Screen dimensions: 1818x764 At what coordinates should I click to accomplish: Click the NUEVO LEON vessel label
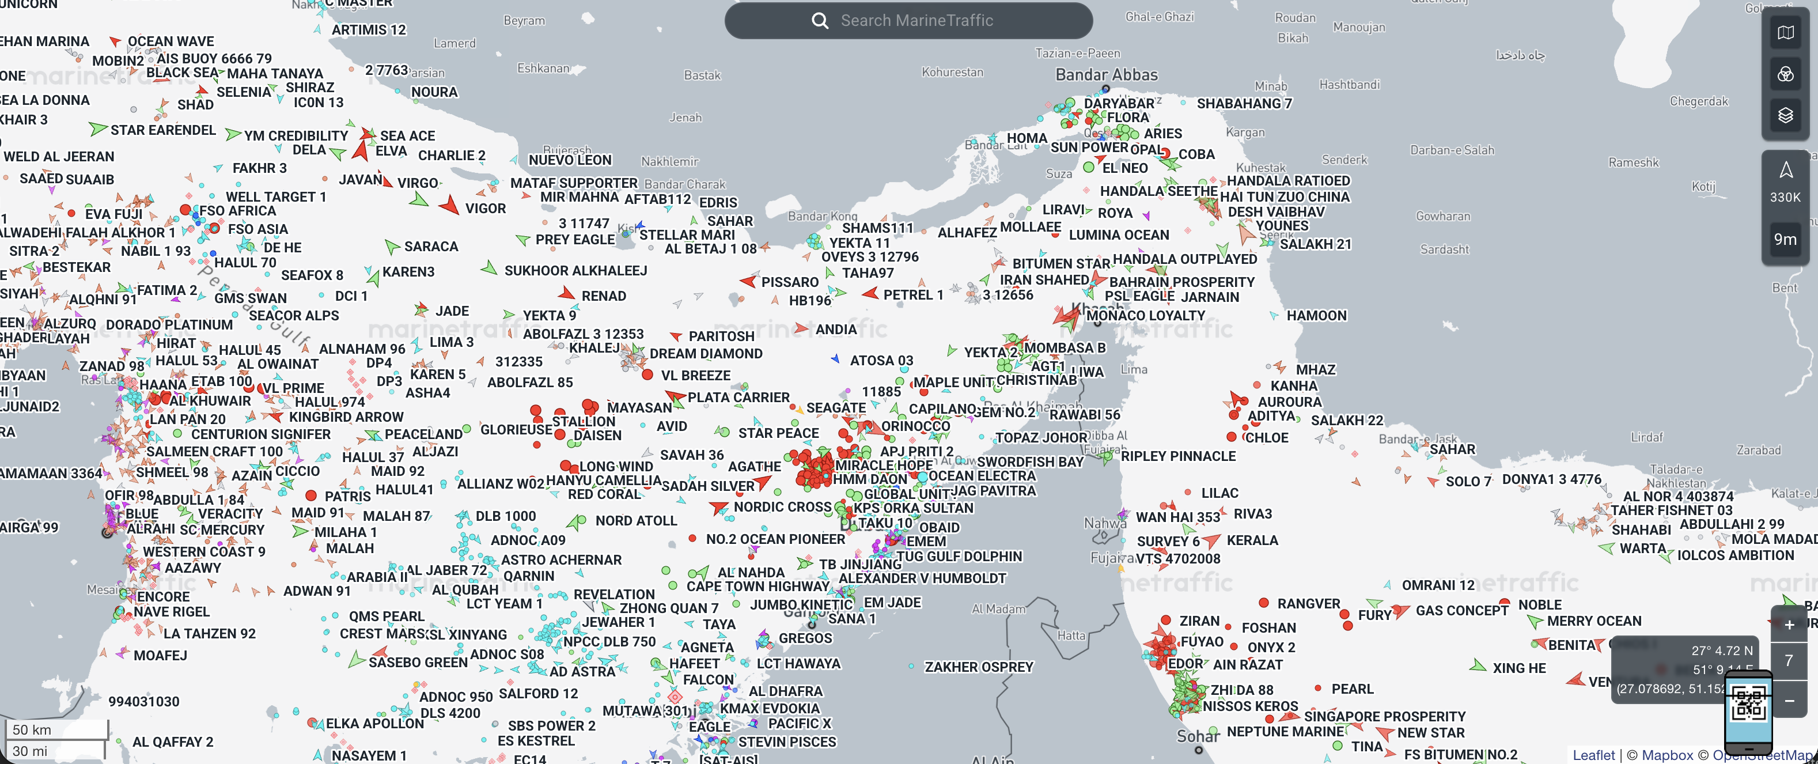click(x=570, y=160)
